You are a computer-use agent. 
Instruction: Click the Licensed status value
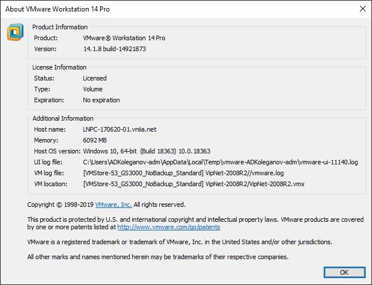coord(95,78)
